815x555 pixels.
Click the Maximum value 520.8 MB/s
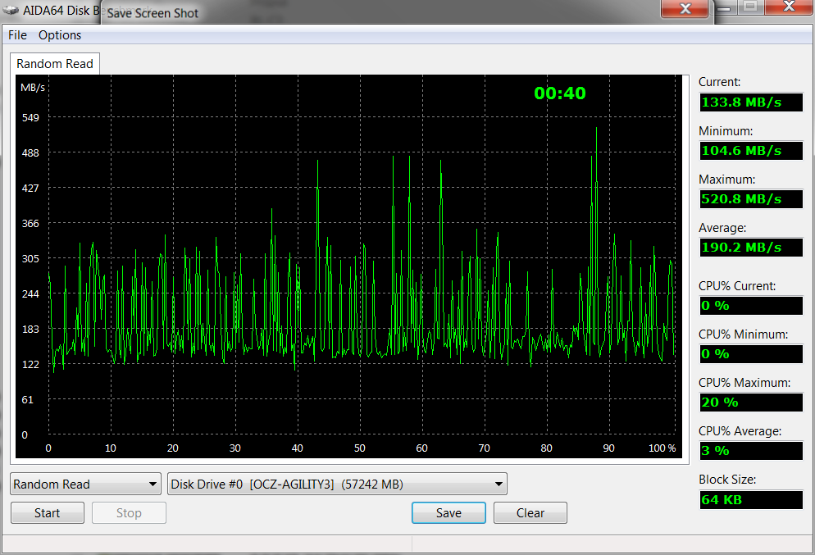pos(751,199)
